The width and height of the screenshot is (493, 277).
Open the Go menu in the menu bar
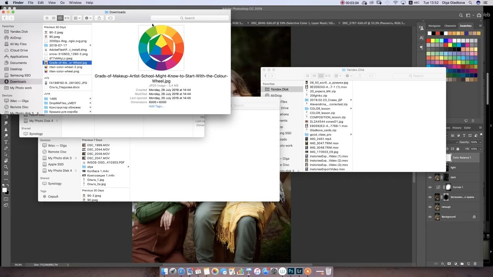(x=62, y=3)
